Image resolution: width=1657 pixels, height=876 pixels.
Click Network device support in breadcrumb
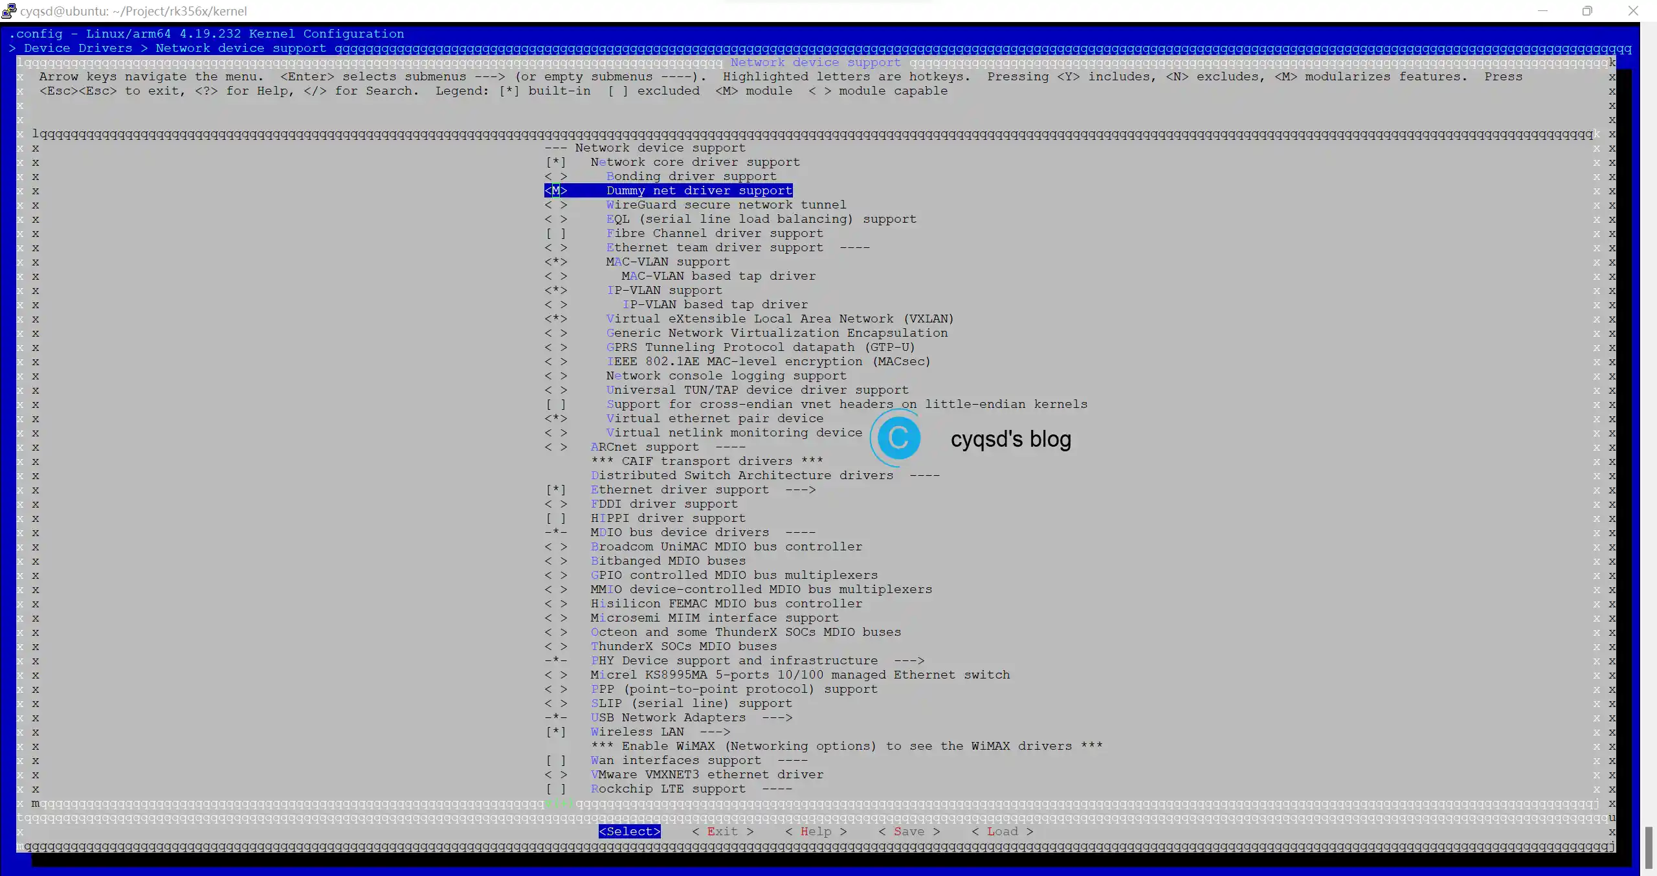241,49
